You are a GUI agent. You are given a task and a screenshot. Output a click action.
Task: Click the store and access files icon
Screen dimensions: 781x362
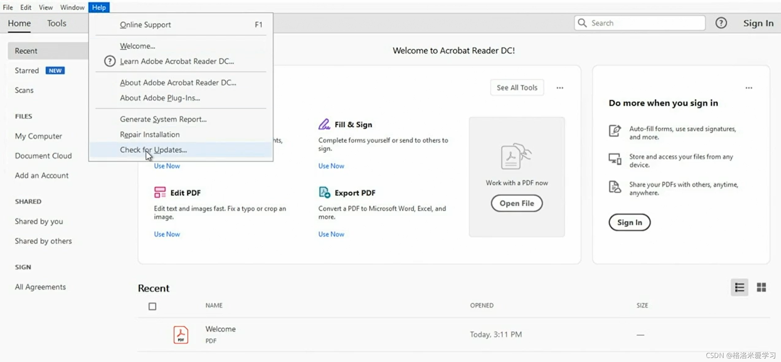[x=615, y=159]
